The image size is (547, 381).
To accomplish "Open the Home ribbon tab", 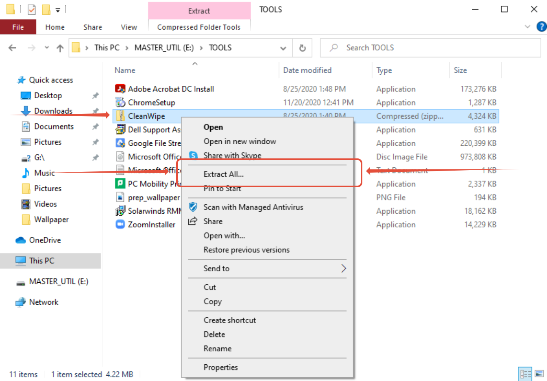I will click(55, 27).
